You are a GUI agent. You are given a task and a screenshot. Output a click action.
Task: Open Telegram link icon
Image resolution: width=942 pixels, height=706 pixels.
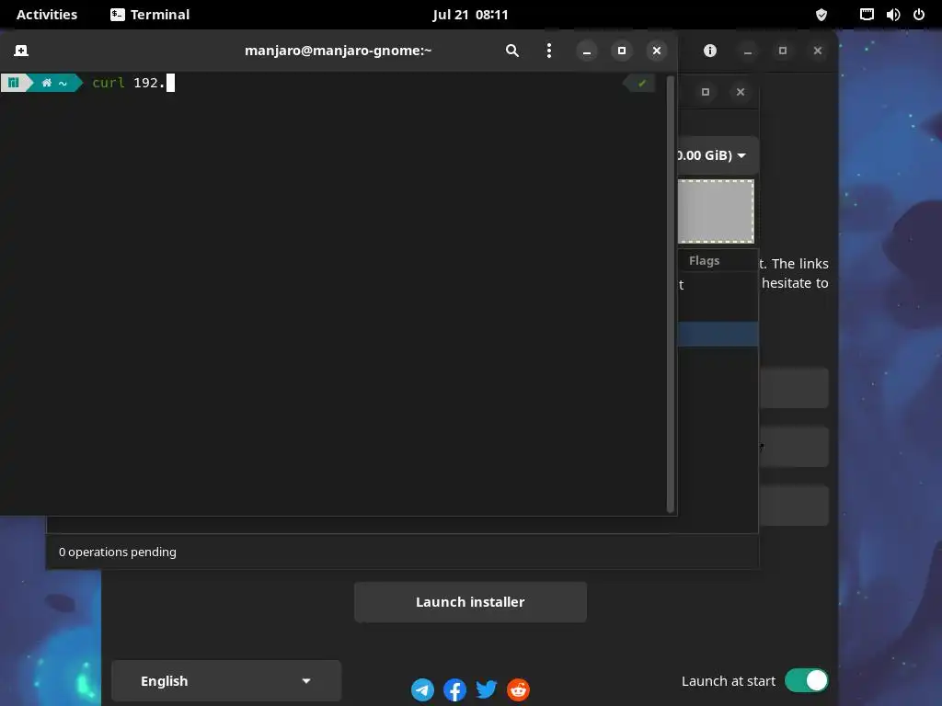click(x=422, y=689)
